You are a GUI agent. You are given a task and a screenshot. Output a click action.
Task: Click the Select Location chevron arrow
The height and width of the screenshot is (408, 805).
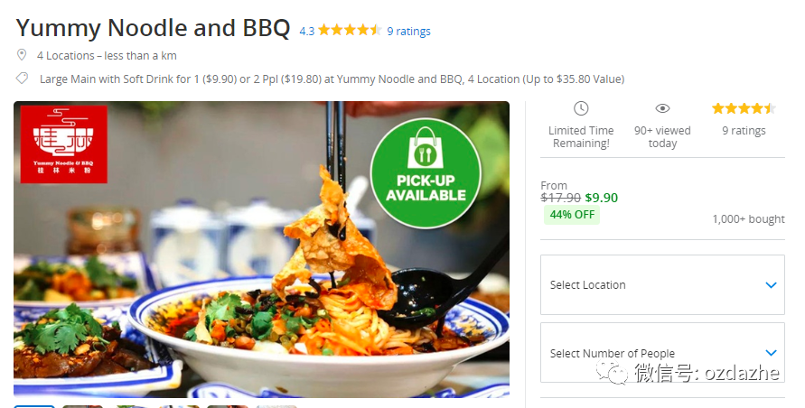[771, 285]
